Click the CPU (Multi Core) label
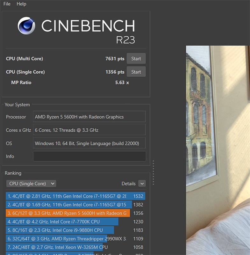The height and width of the screenshot is (255, 250). [25, 59]
